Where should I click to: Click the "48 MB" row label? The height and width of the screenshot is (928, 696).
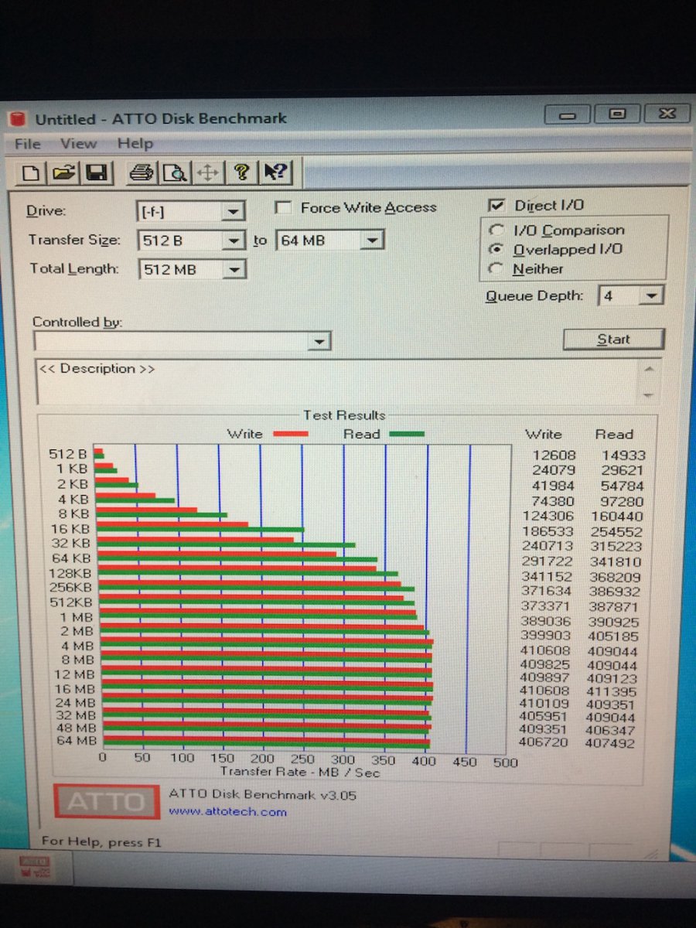[x=76, y=728]
